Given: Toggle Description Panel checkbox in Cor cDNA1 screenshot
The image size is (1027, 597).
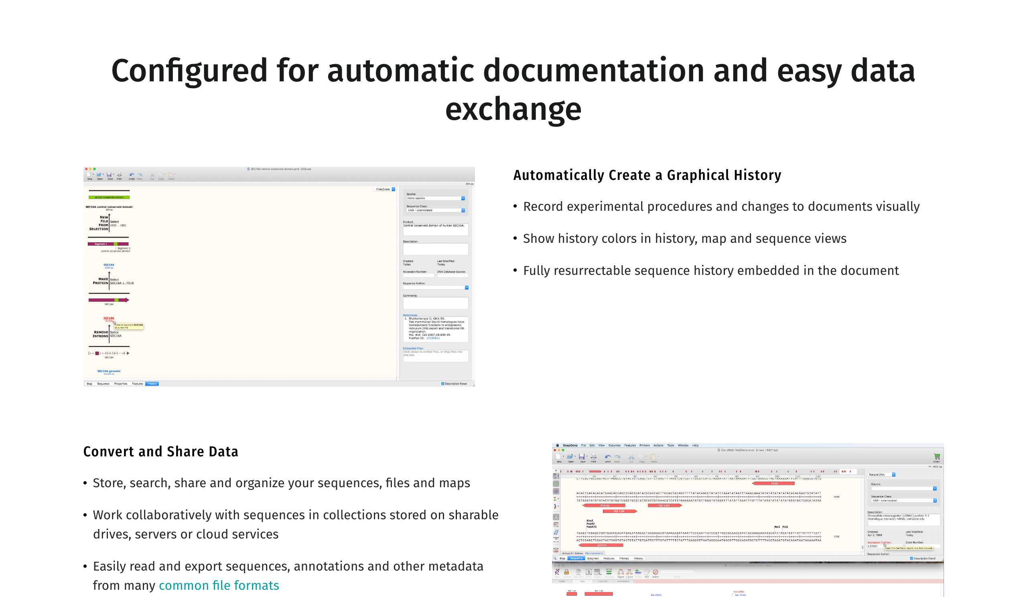Looking at the screenshot, I should pos(911,559).
